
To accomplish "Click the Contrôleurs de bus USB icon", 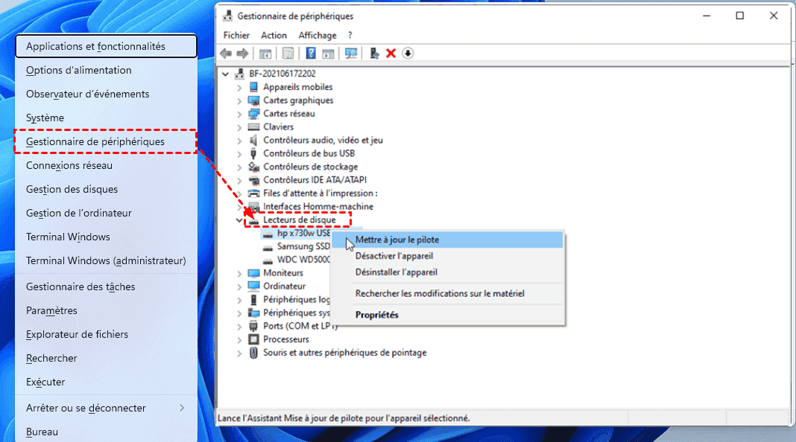I will tap(253, 153).
